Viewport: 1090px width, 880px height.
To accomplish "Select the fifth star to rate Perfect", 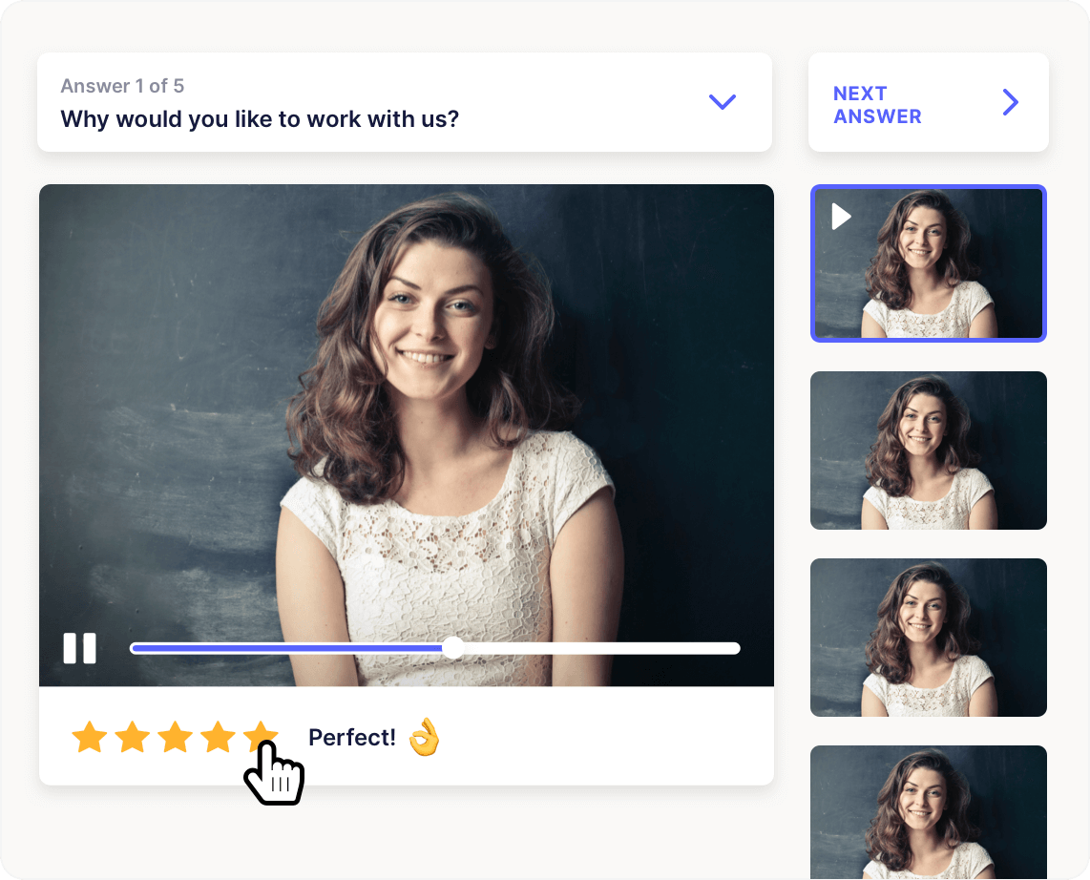I will [261, 736].
